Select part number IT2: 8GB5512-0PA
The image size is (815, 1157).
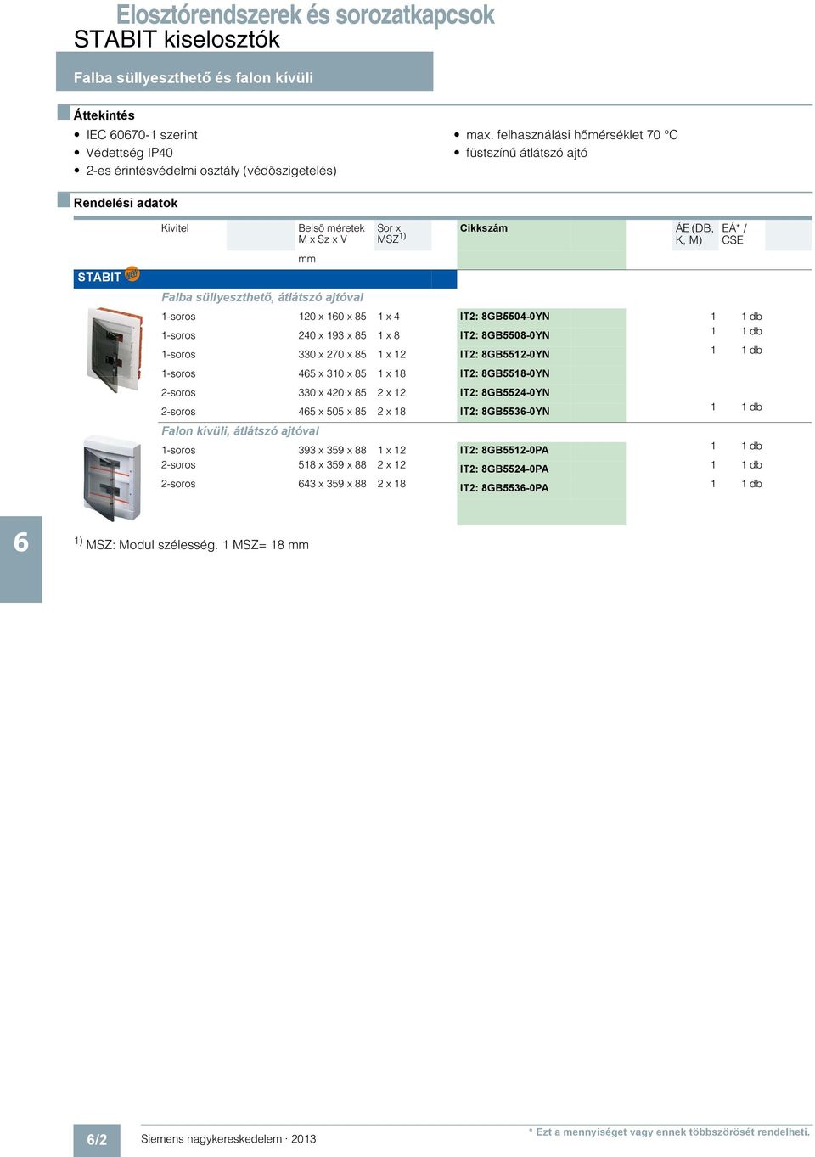(504, 451)
